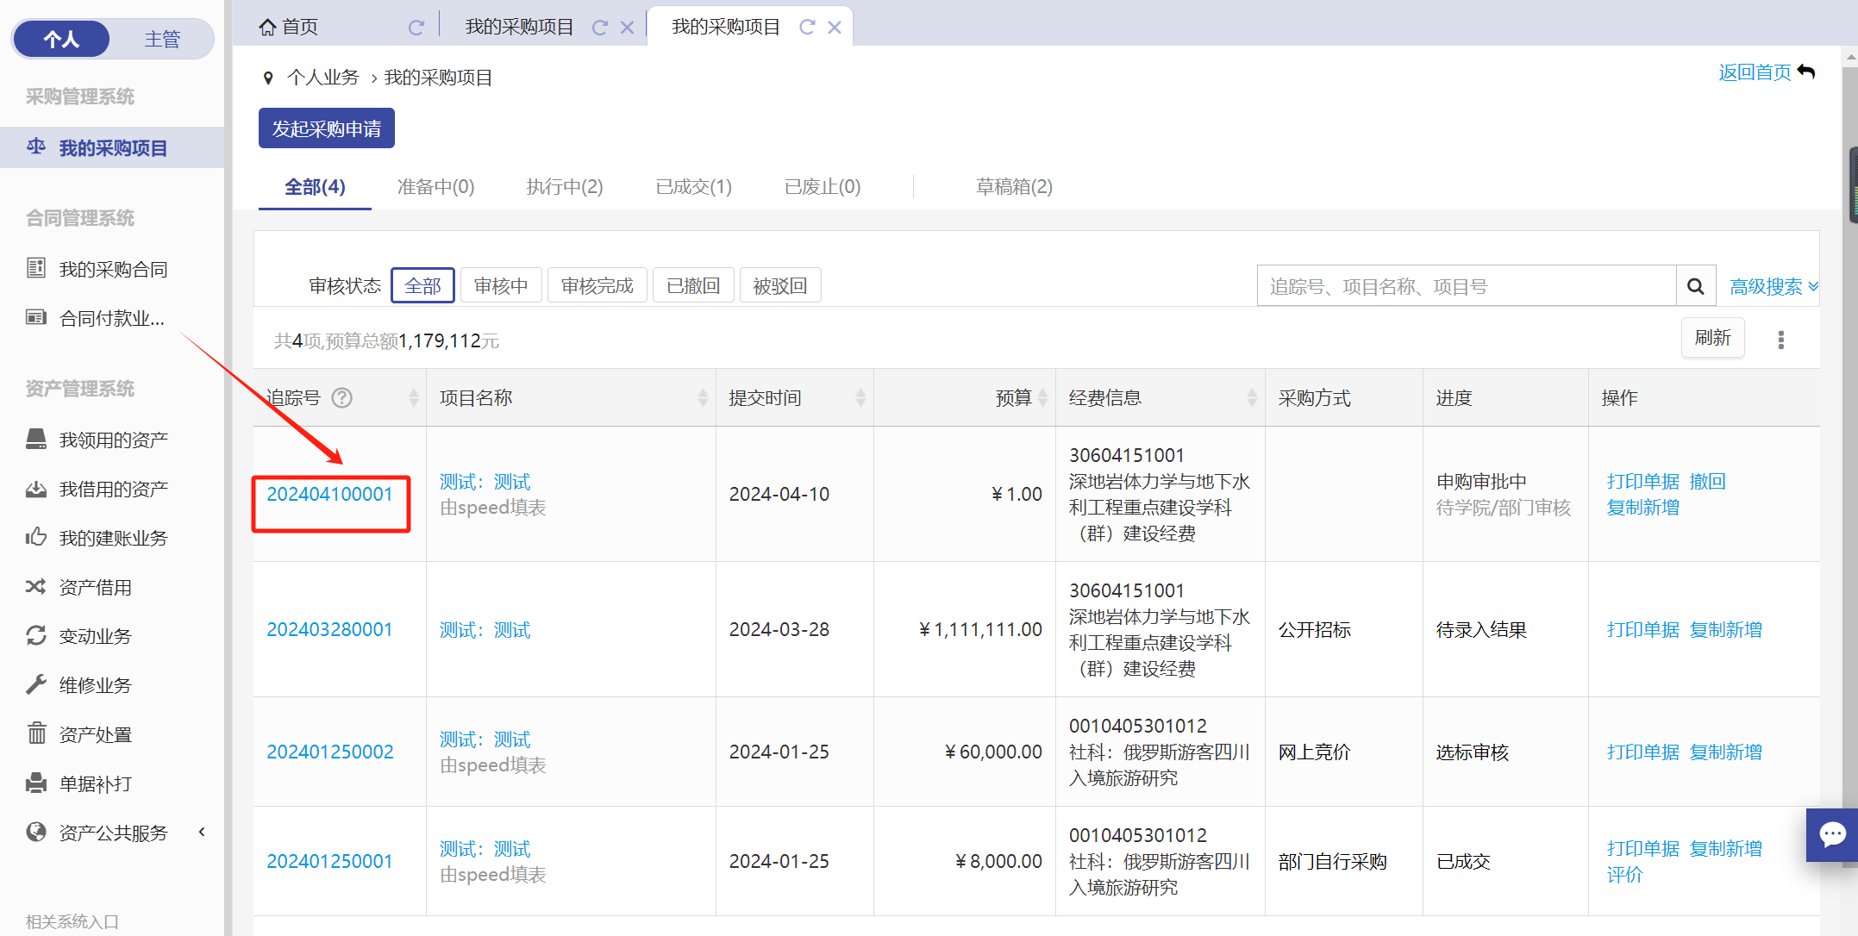Open 资产处置 trash icon item

[95, 734]
